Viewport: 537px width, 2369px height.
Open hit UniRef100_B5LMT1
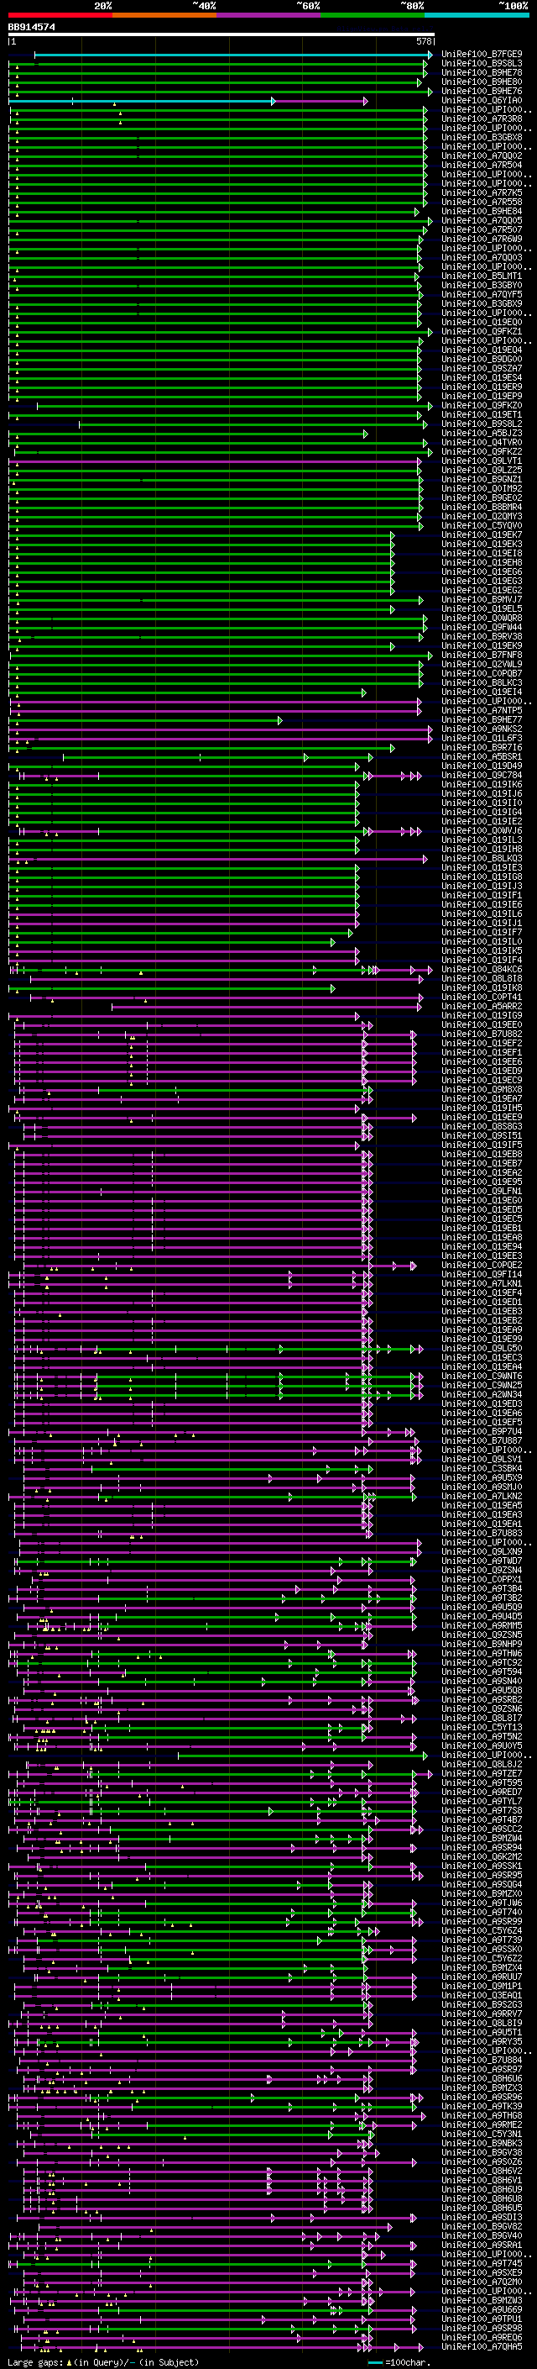tap(482, 276)
